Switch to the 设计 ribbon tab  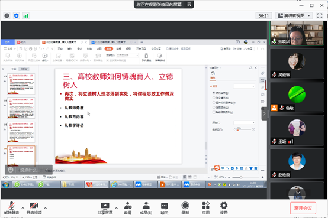point(79,48)
